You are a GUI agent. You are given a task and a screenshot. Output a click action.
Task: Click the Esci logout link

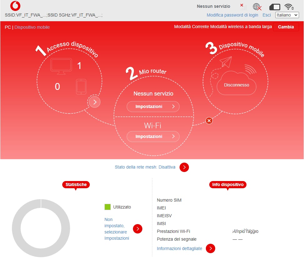pos(267,15)
